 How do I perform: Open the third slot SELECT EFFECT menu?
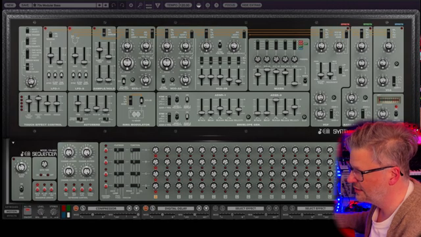pyautogui.click(x=245, y=208)
